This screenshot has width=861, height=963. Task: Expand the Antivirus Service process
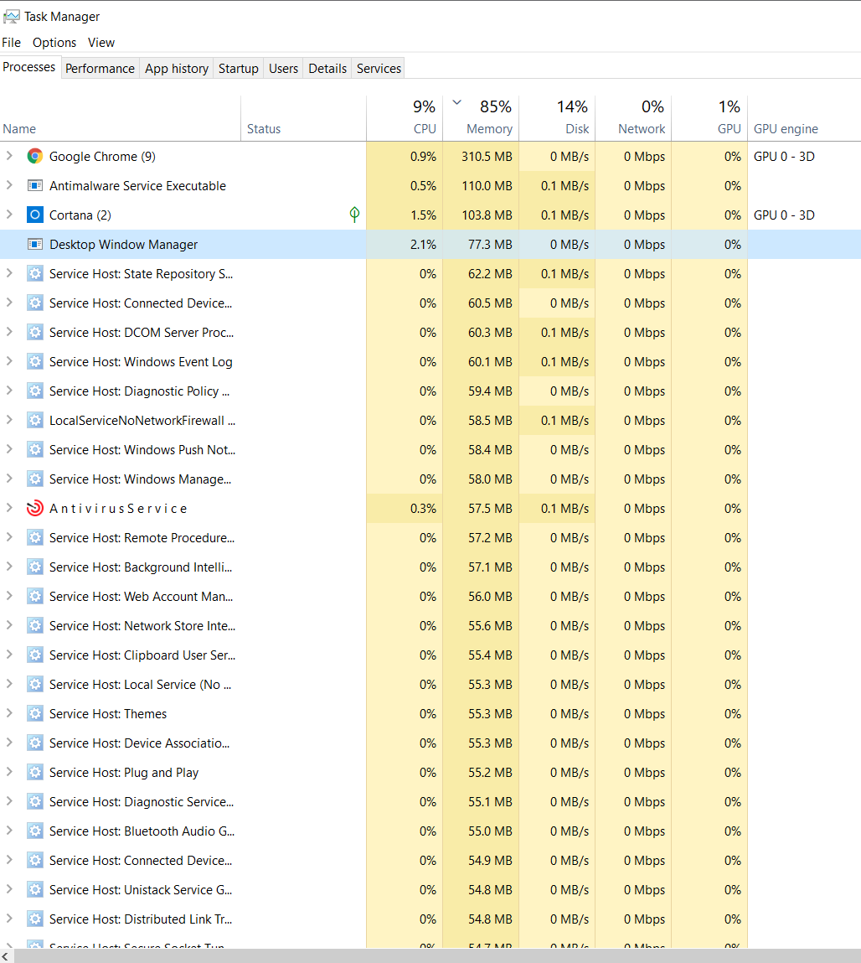coord(9,508)
